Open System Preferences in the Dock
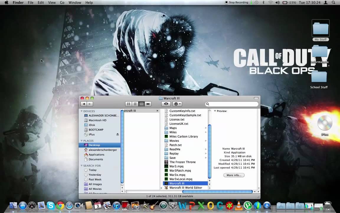340x213 pixels. click(x=173, y=205)
